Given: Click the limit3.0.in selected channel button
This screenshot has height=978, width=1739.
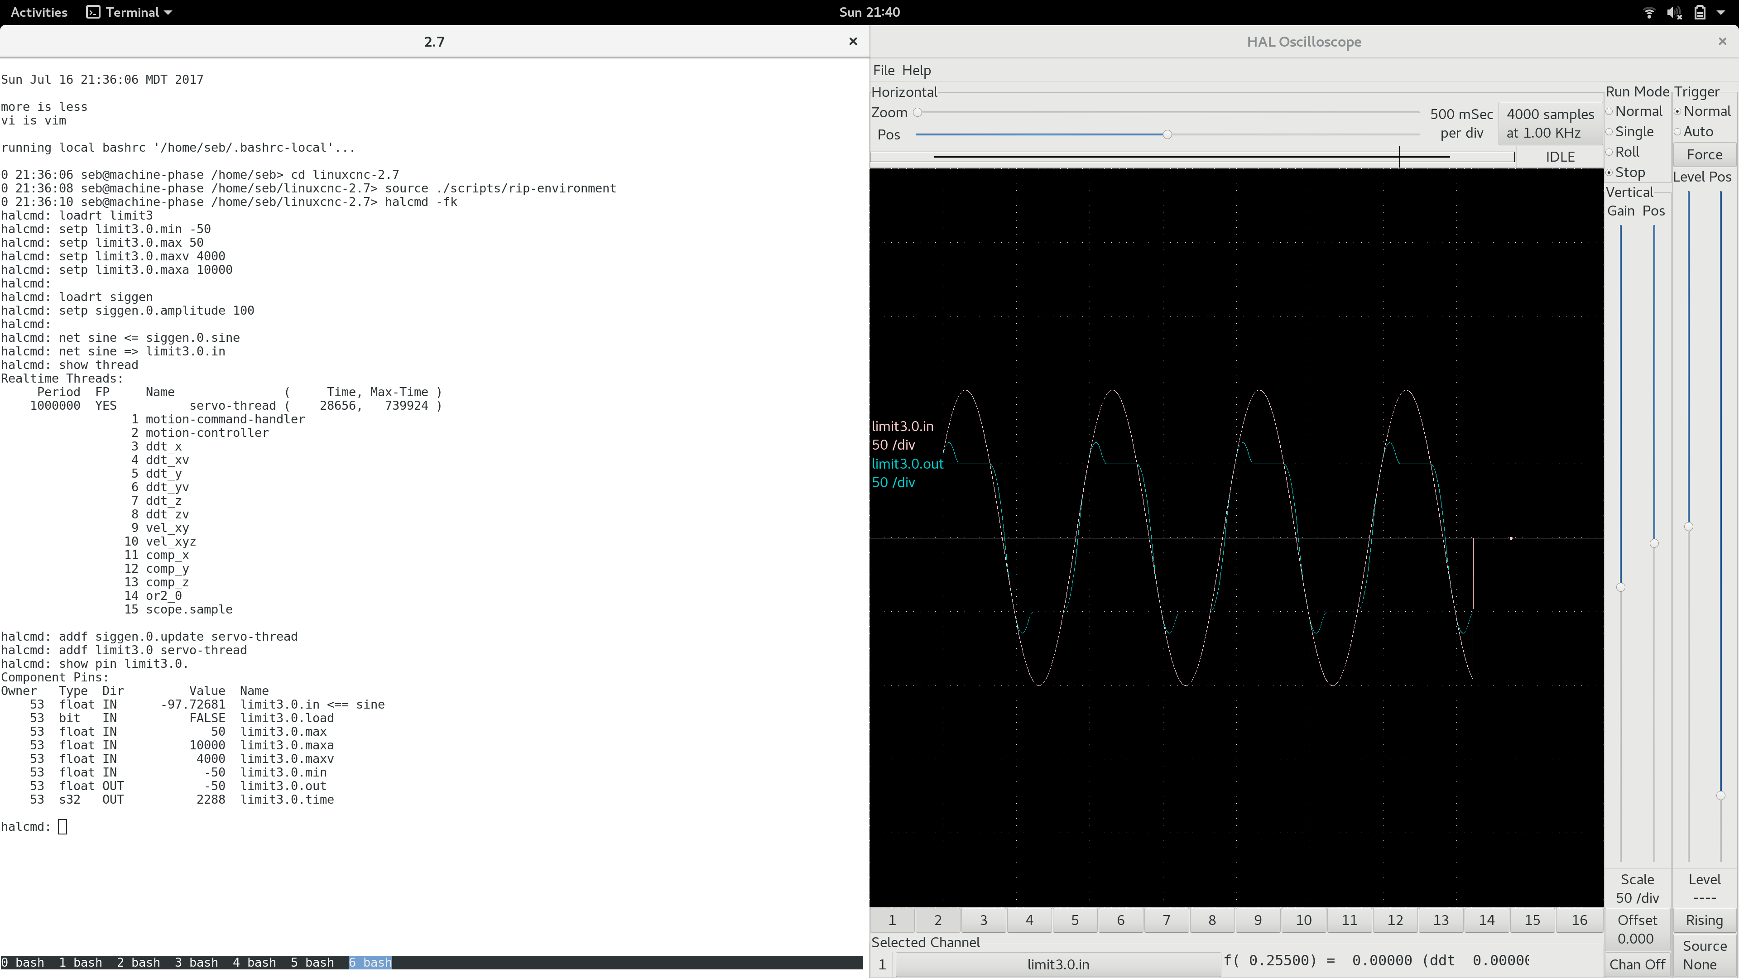Looking at the screenshot, I should pyautogui.click(x=1058, y=964).
